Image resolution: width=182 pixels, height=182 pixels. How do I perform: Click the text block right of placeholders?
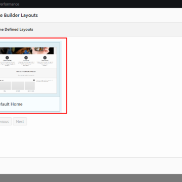pos(44,80)
